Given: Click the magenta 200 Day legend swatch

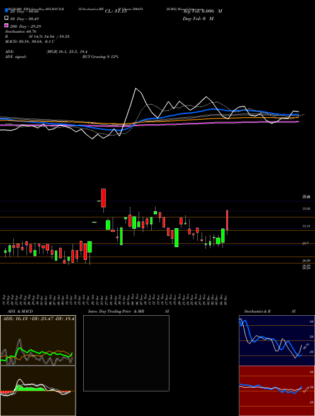Looking at the screenshot, I should (6, 25).
